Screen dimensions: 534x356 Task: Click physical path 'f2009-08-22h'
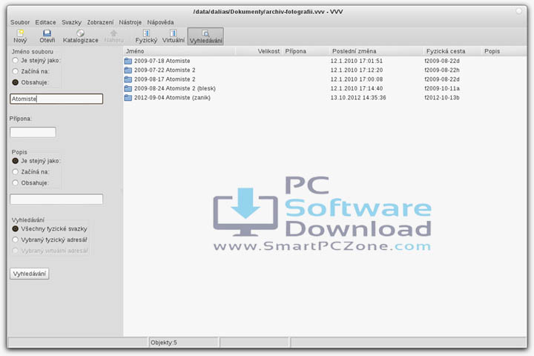[442, 70]
